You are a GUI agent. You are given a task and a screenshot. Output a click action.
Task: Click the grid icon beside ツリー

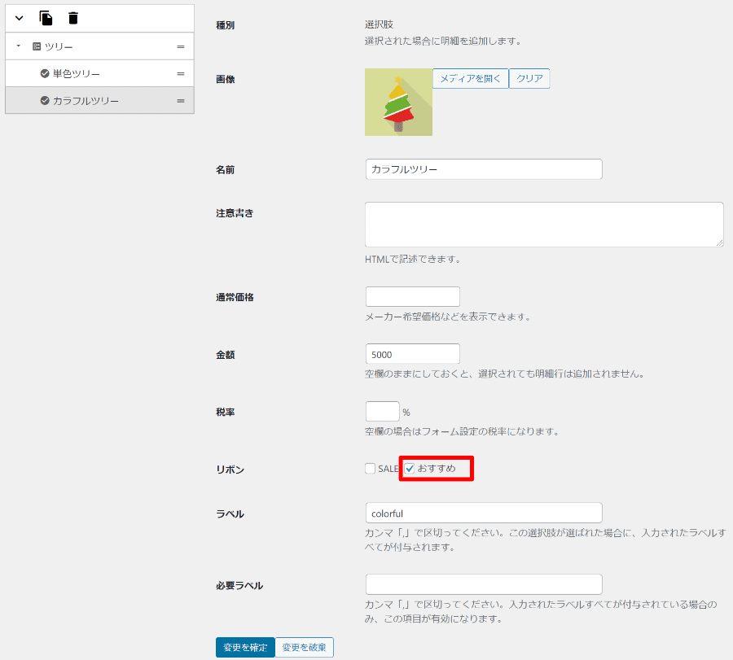point(37,46)
